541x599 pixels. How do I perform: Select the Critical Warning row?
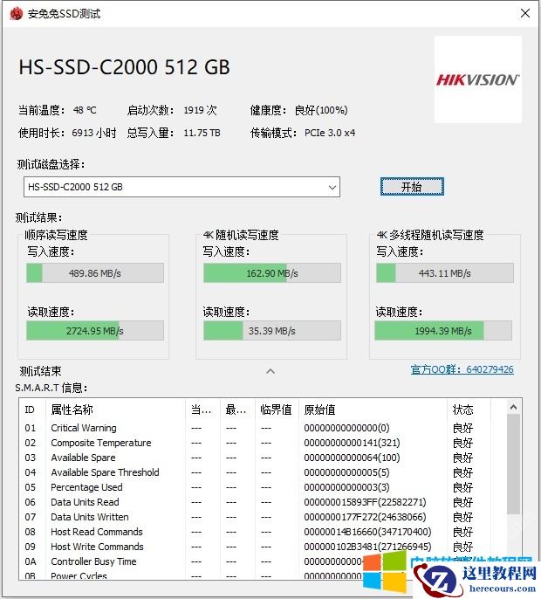263,428
